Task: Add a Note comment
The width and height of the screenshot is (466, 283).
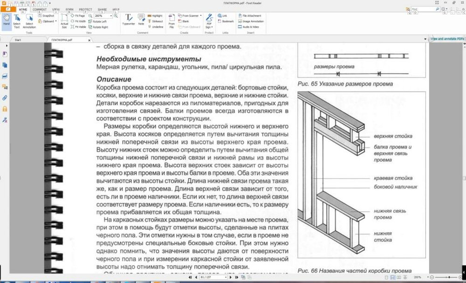Action: click(141, 20)
